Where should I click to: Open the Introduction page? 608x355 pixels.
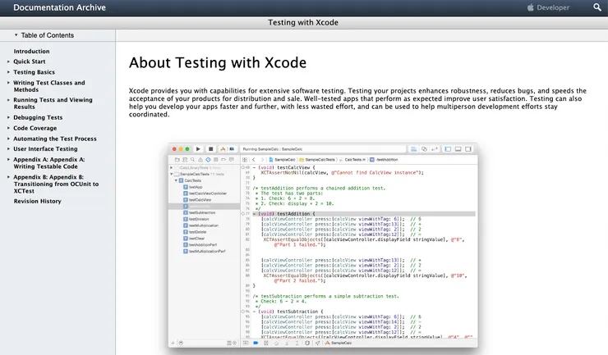[31, 51]
